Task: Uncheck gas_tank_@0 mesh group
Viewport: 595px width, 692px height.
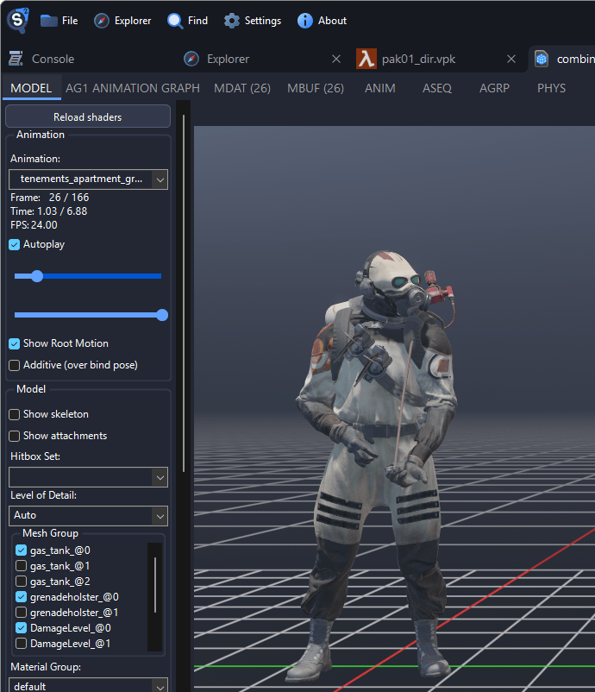Action: click(x=21, y=550)
